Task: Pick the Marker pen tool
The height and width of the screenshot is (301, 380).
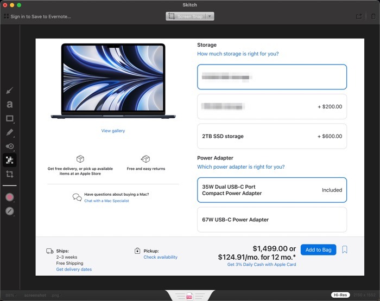Action: [9, 132]
